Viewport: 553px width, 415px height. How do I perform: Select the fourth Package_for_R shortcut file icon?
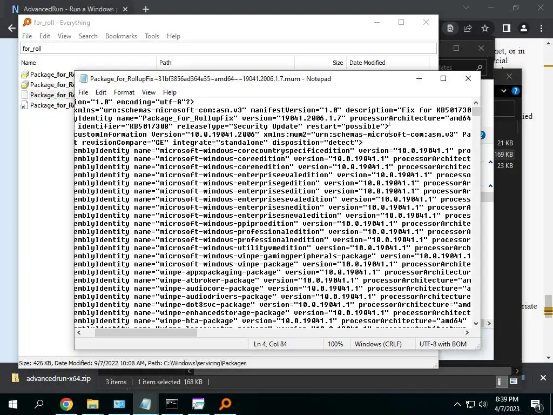click(24, 105)
